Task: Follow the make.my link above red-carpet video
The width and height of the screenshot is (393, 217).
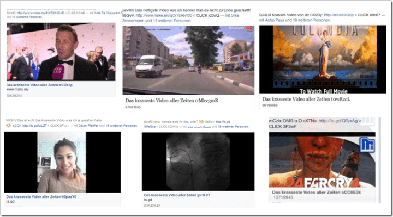Action: pos(40,13)
